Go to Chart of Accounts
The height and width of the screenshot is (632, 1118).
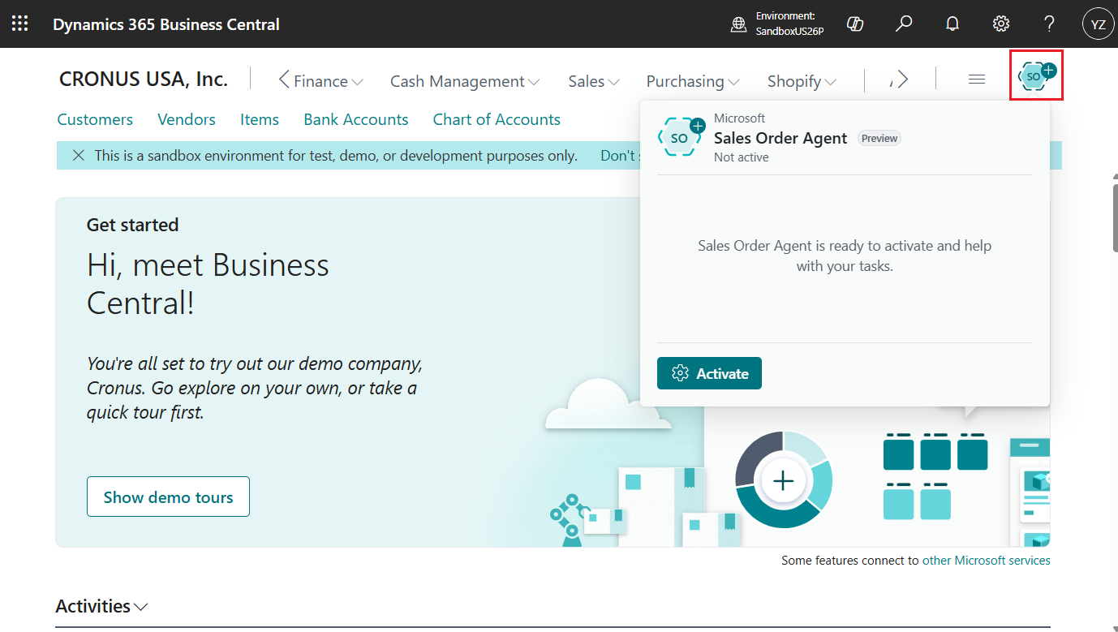coord(497,119)
